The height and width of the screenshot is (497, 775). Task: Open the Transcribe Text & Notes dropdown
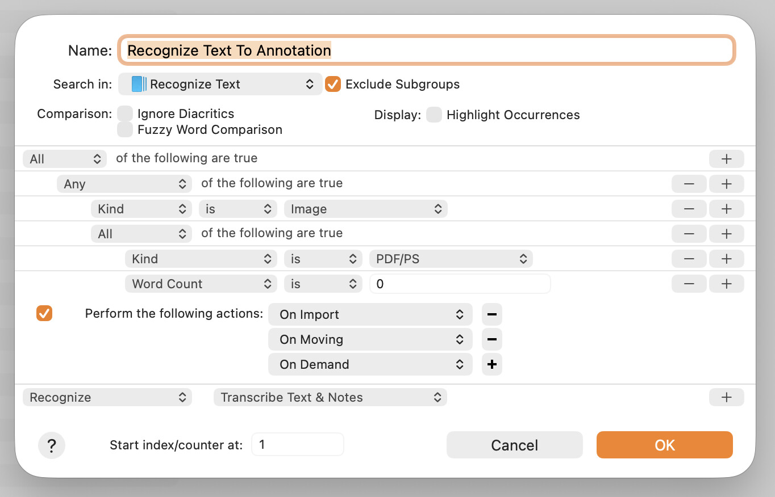click(330, 397)
